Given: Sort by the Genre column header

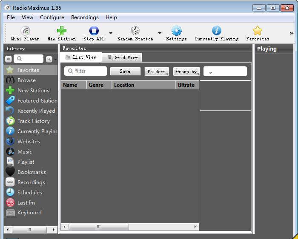Looking at the screenshot, I should pos(99,85).
